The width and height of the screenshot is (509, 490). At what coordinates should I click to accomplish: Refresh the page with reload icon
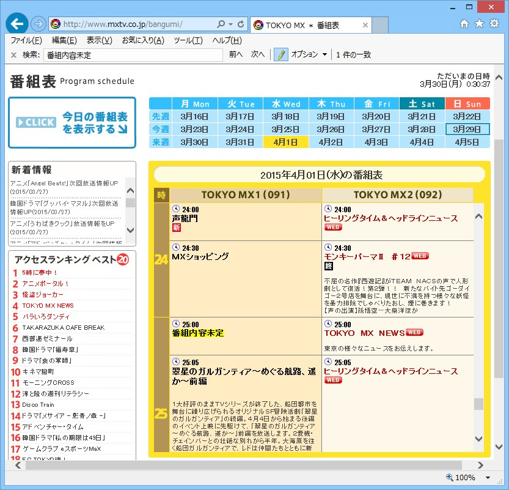[241, 24]
